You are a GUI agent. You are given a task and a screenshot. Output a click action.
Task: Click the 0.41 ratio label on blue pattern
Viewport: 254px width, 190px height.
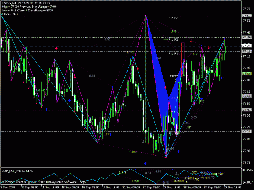tap(158, 58)
